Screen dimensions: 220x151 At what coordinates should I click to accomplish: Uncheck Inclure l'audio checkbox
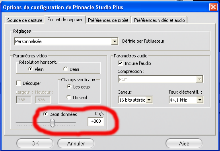120,63
